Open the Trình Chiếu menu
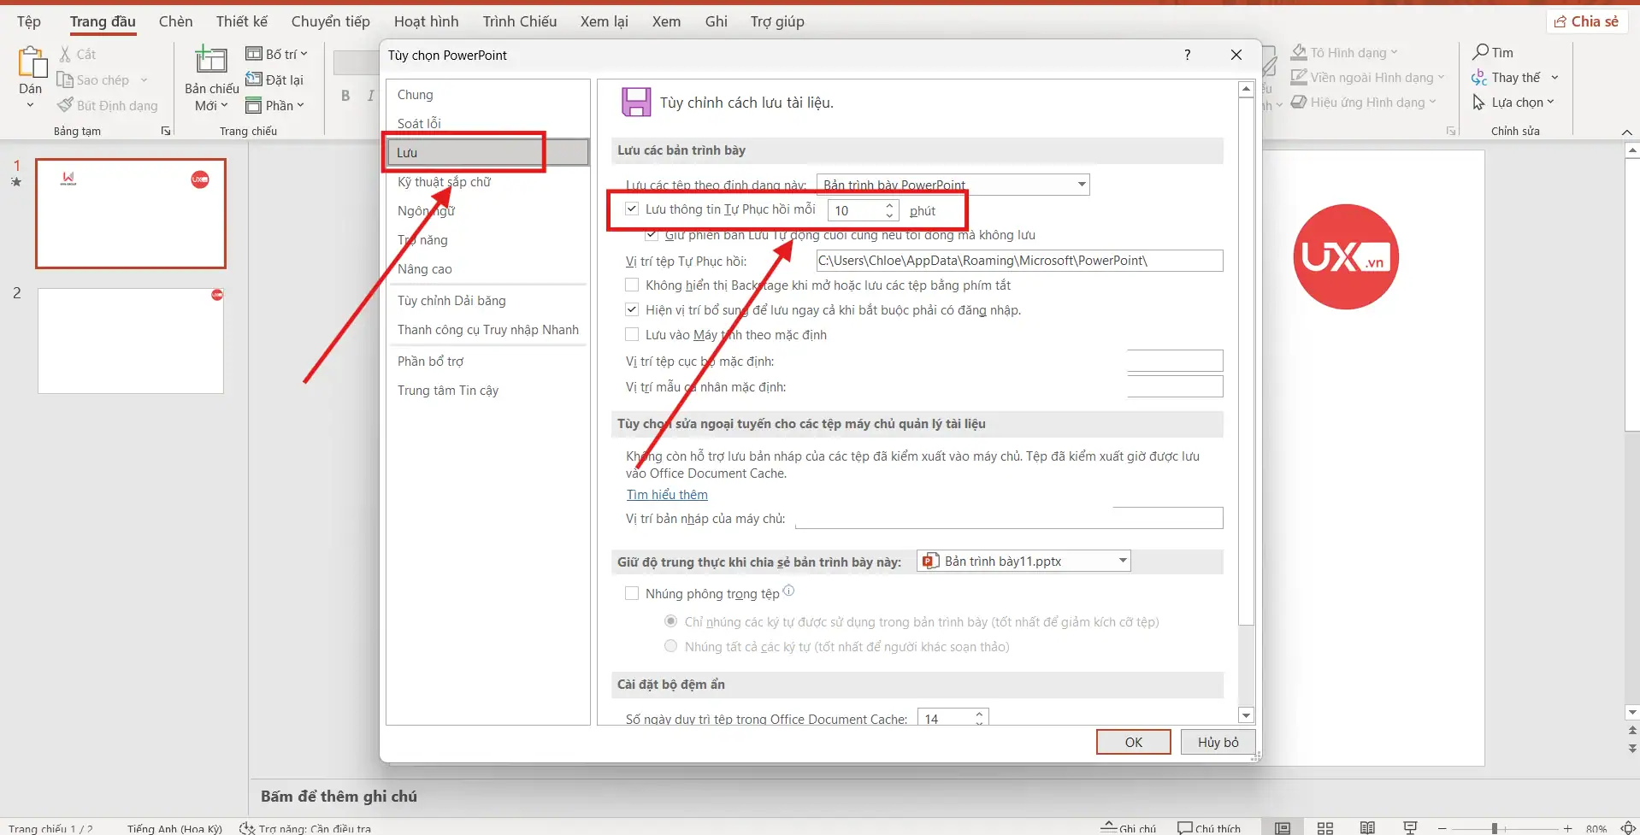 [519, 21]
